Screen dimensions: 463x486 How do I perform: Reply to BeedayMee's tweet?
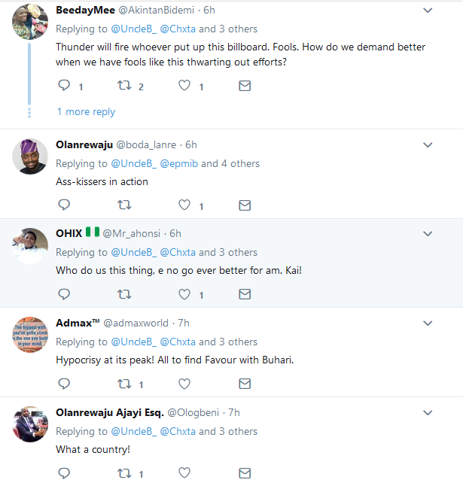pyautogui.click(x=64, y=87)
